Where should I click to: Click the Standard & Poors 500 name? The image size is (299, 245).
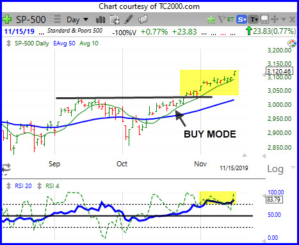tap(75, 31)
